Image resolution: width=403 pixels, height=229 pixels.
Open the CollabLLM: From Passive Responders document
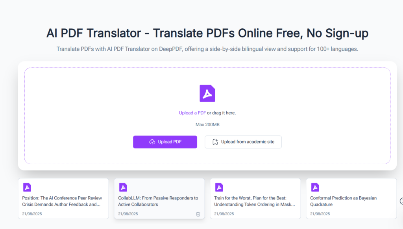tap(157, 201)
